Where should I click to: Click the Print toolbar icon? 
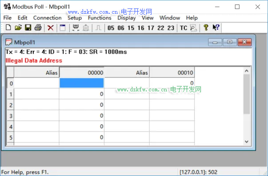pos(38,27)
